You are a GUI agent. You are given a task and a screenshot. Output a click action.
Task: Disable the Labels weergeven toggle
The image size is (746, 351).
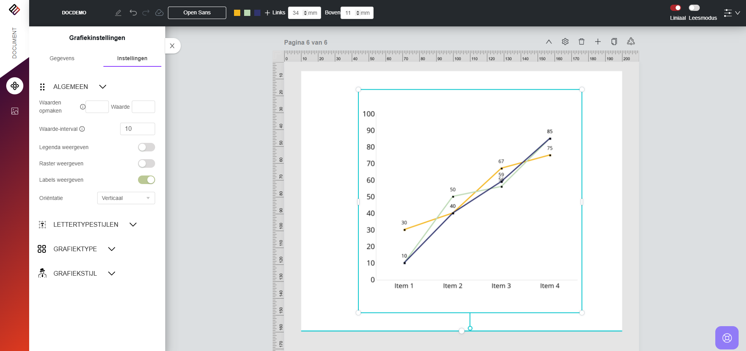(x=147, y=180)
